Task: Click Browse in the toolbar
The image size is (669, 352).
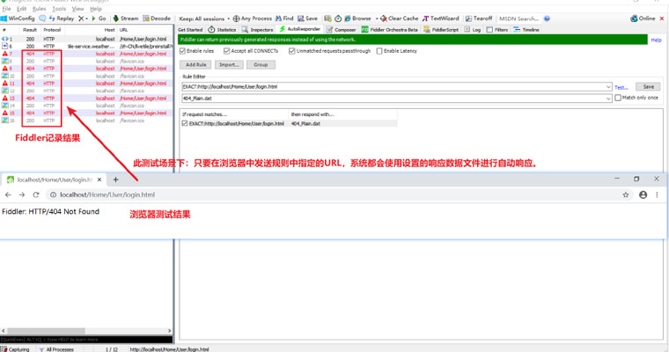Action: 357,18
